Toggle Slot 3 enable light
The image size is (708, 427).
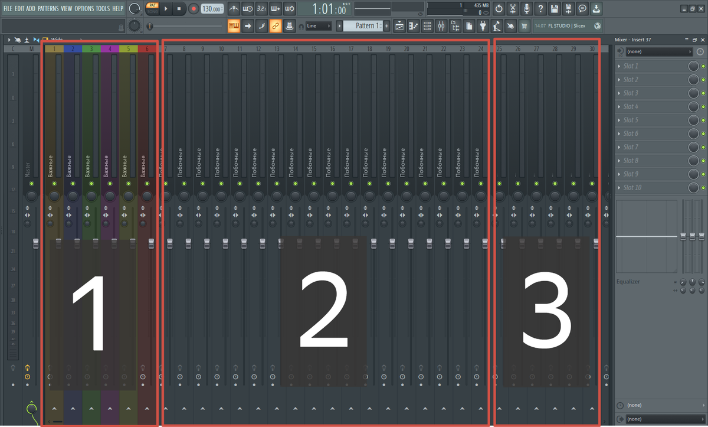coord(703,93)
